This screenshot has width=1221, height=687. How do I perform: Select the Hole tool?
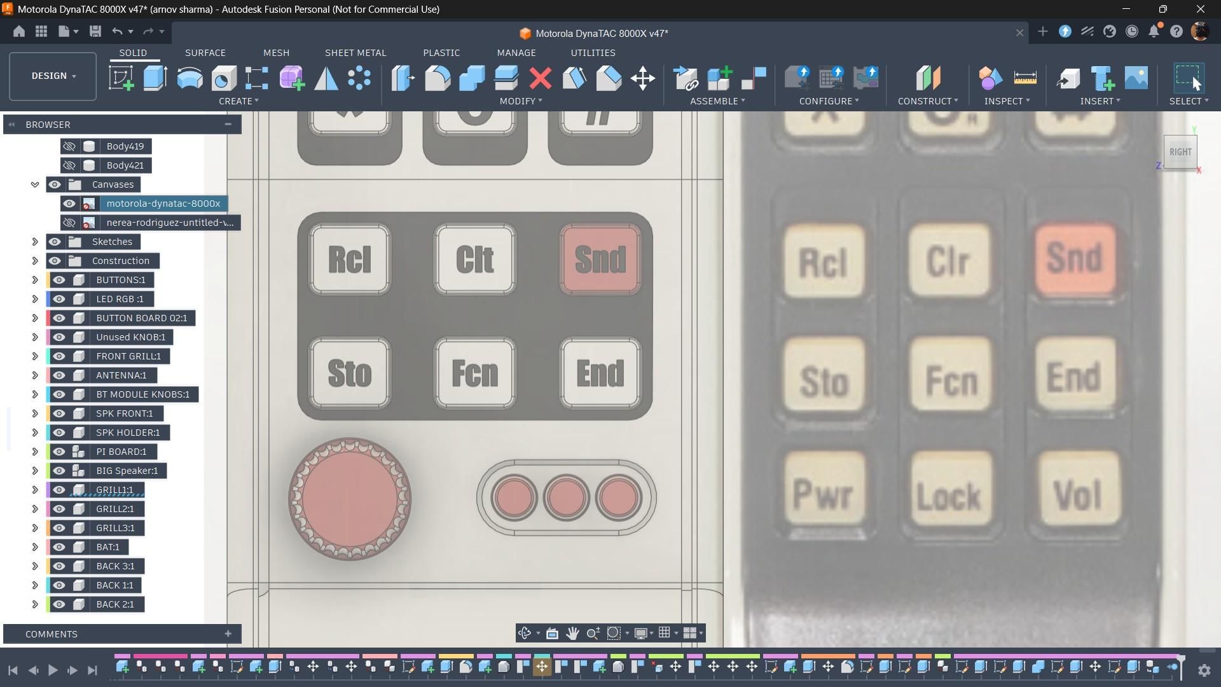tap(224, 78)
